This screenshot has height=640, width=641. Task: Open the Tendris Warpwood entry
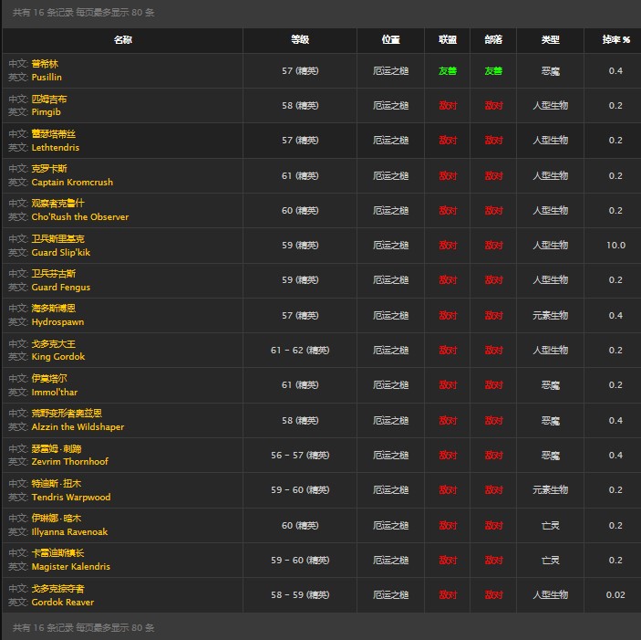(x=70, y=497)
